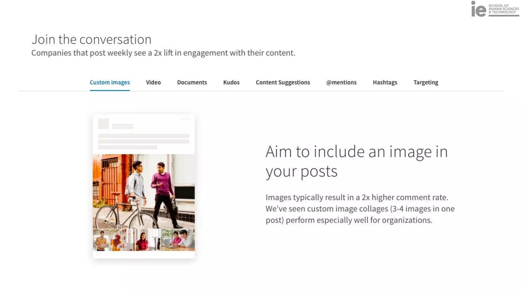This screenshot has width=522, height=293.
Task: Click the IE school logo
Action: [494, 9]
